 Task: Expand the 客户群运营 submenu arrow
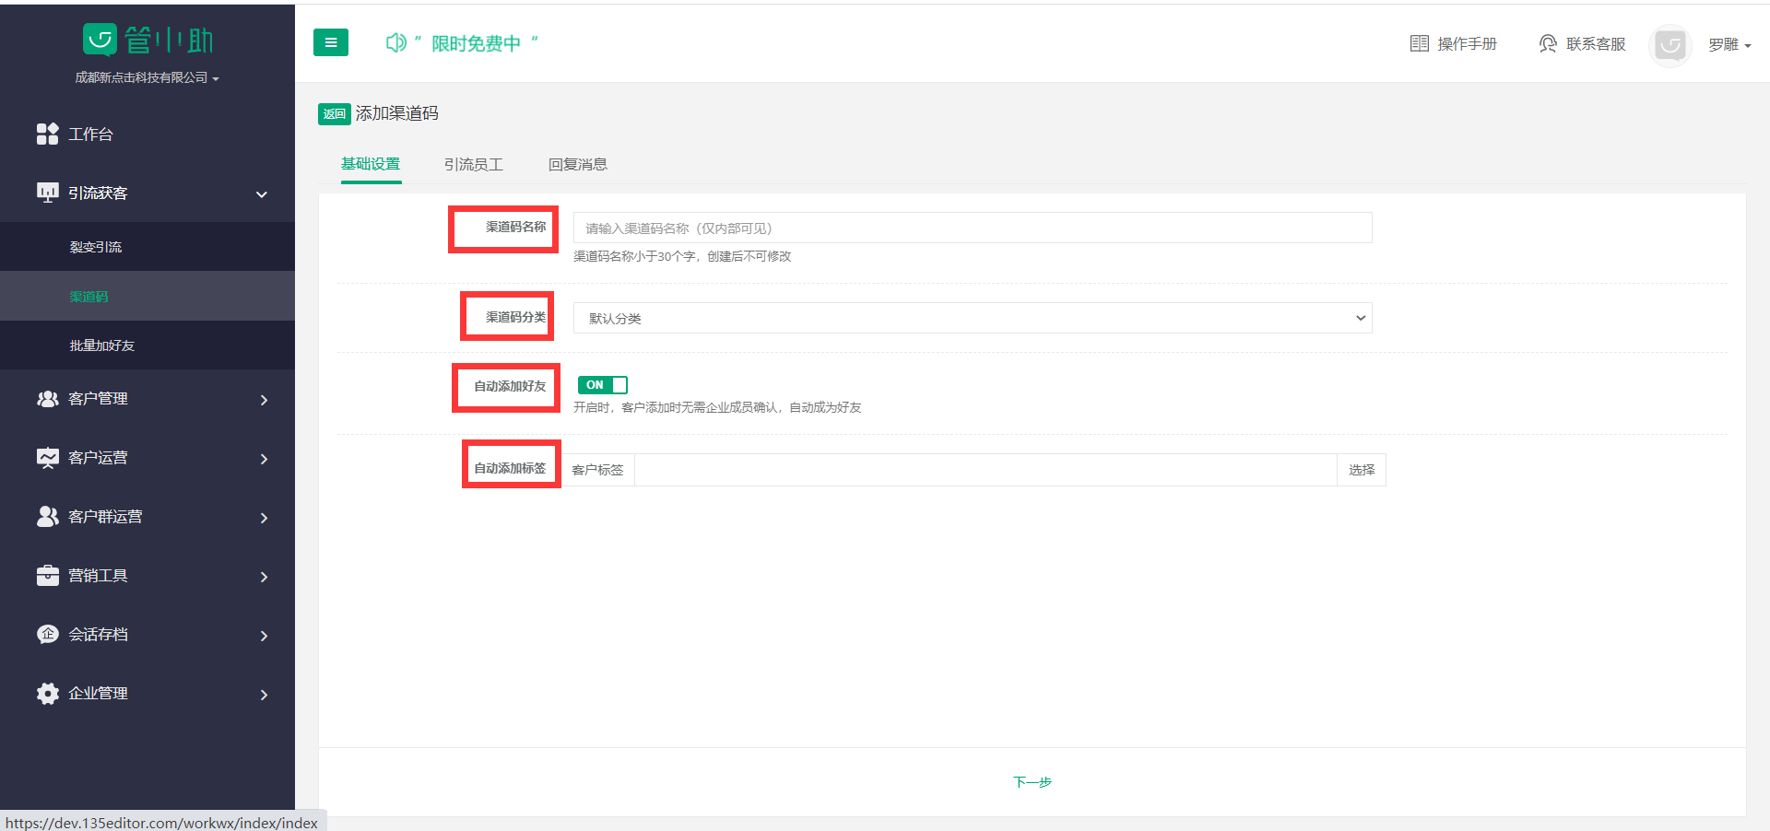[x=264, y=518]
